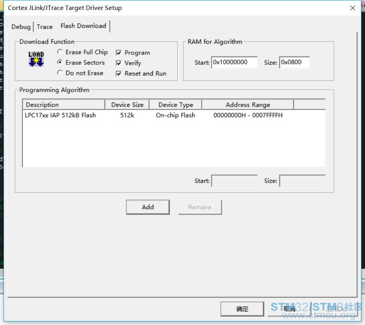
Task: Confirm with the 确定 button
Action: [242, 309]
